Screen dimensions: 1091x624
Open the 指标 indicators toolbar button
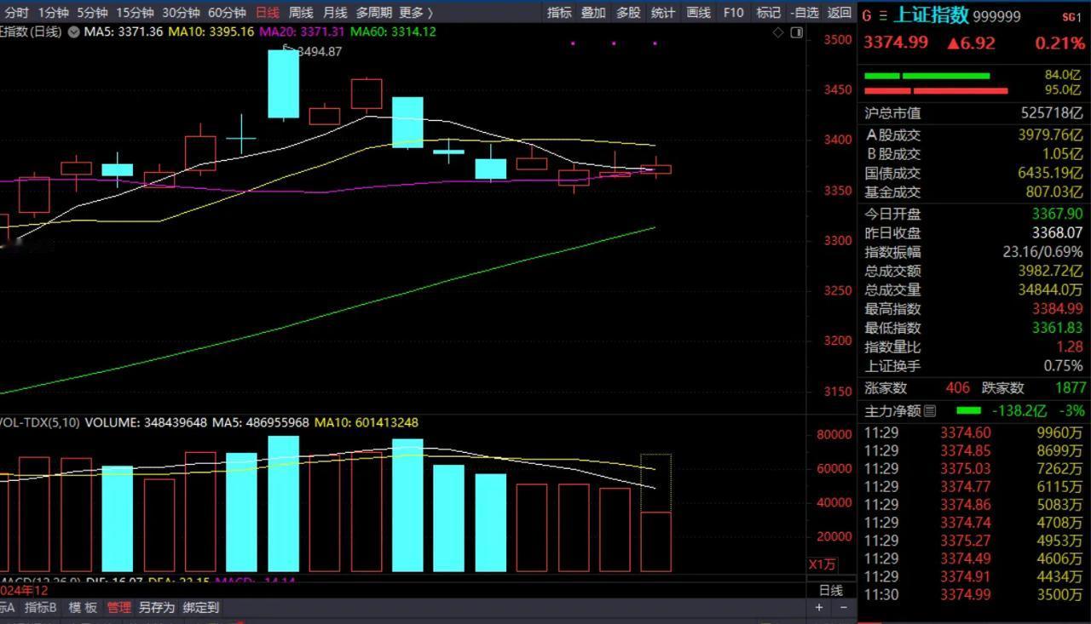[x=559, y=13]
